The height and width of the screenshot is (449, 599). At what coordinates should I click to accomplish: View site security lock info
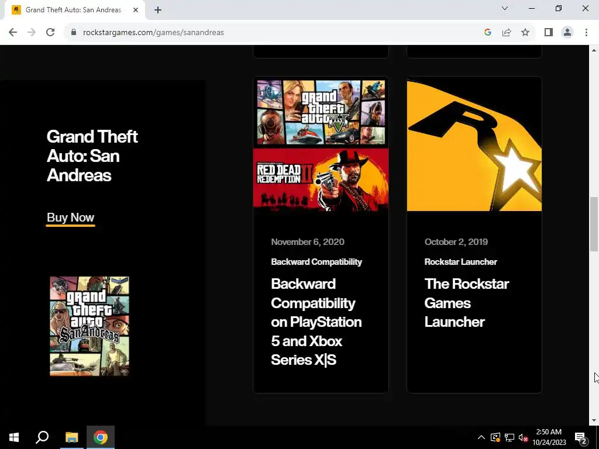pyautogui.click(x=74, y=33)
